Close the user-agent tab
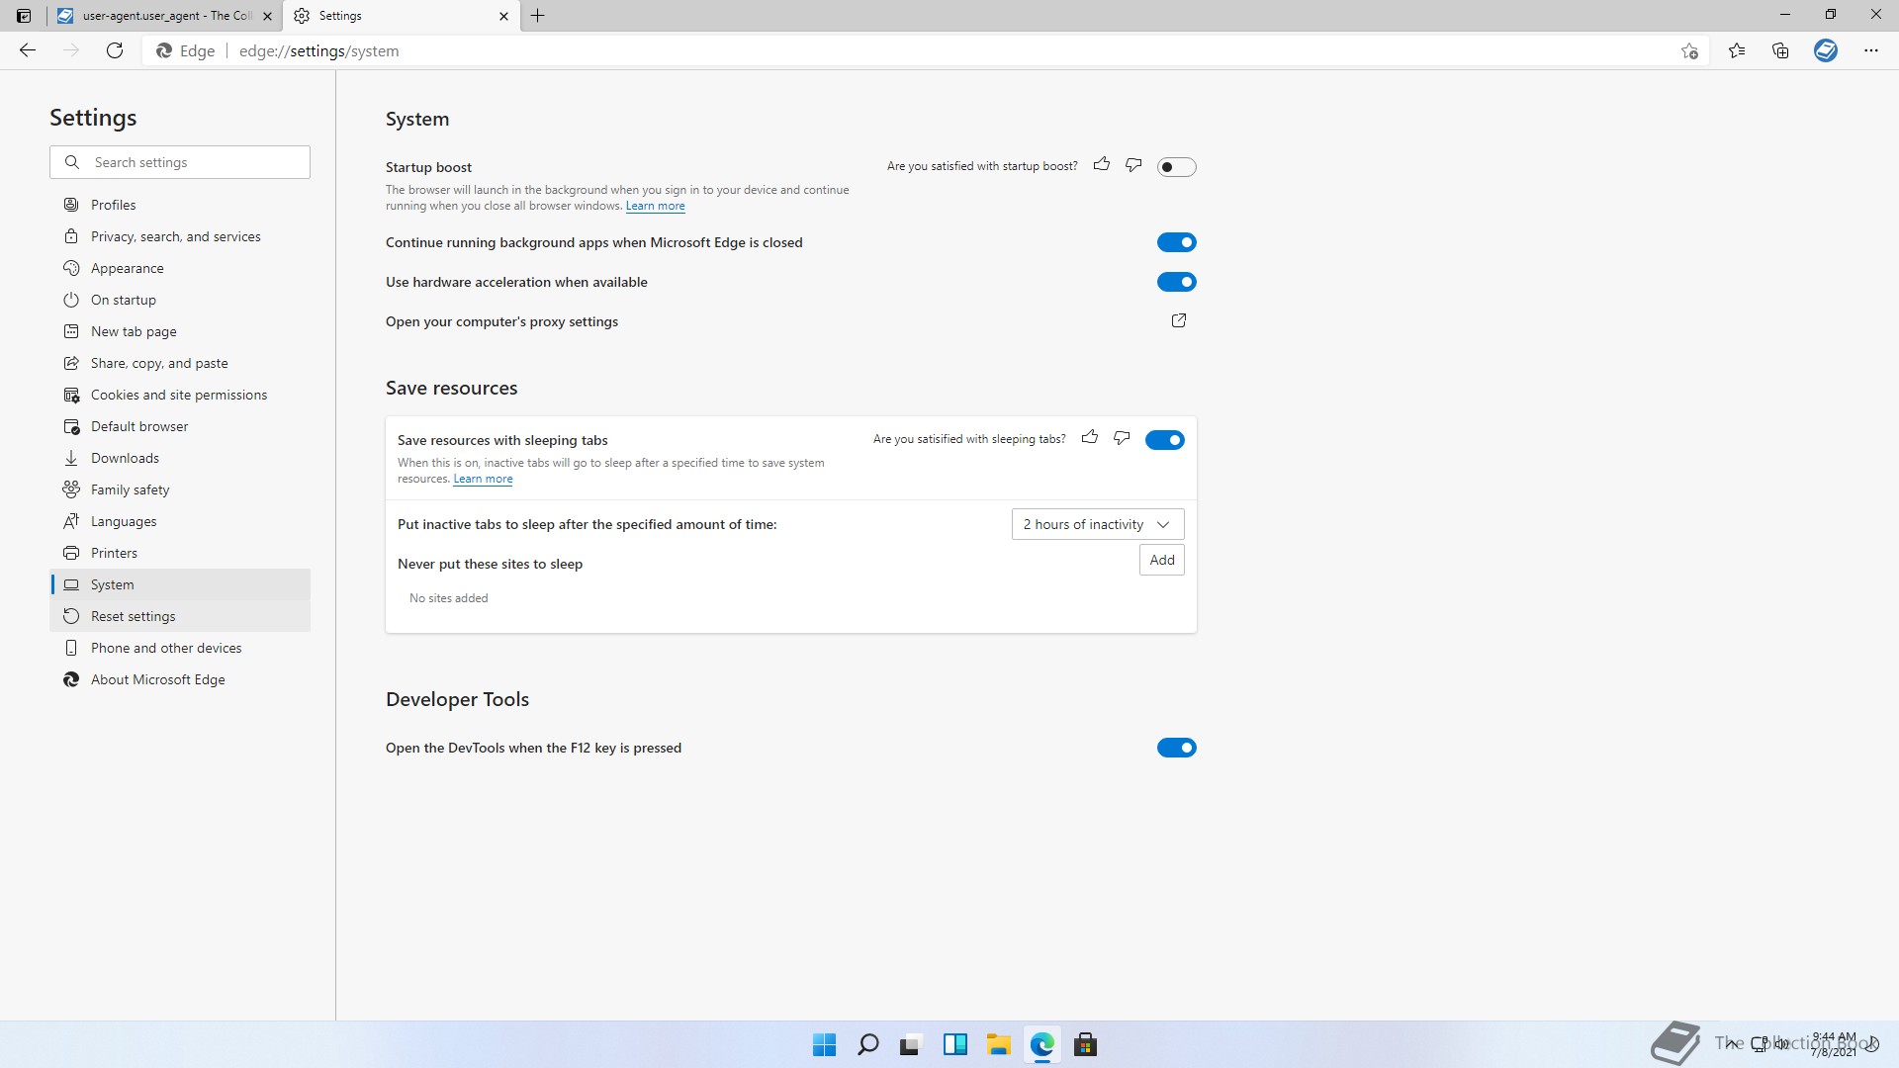This screenshot has width=1899, height=1068. click(x=267, y=16)
